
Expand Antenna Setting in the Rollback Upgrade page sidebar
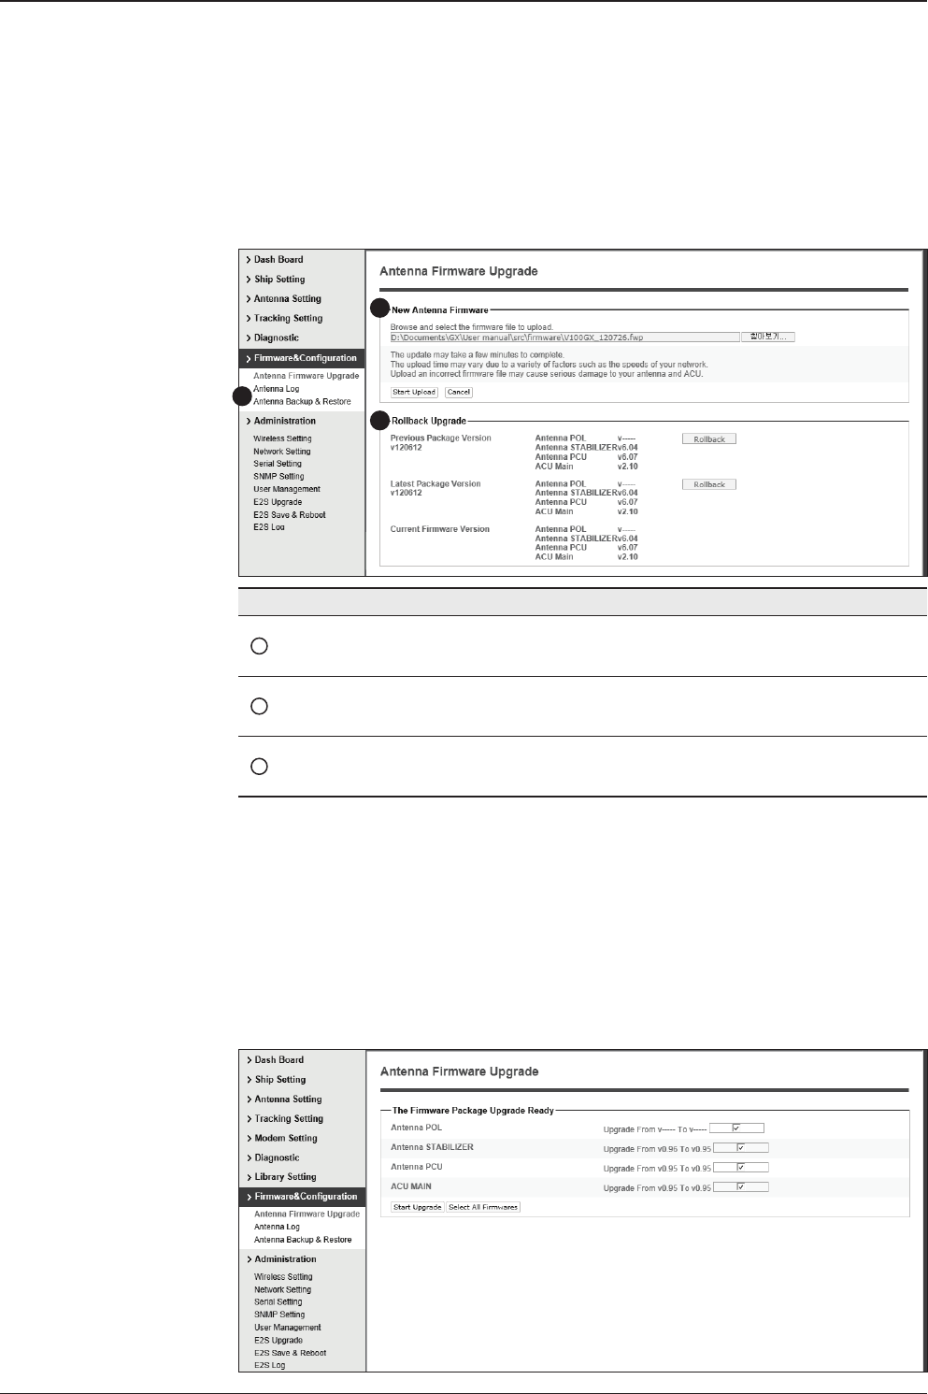[287, 299]
